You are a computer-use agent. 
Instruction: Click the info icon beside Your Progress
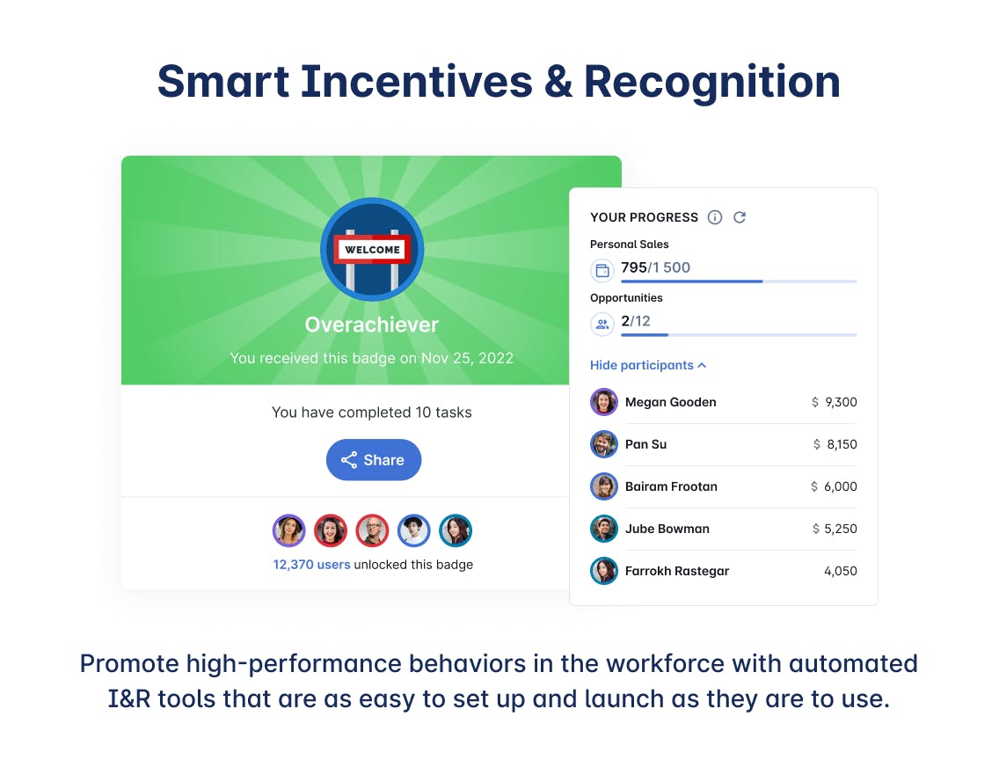click(x=715, y=217)
